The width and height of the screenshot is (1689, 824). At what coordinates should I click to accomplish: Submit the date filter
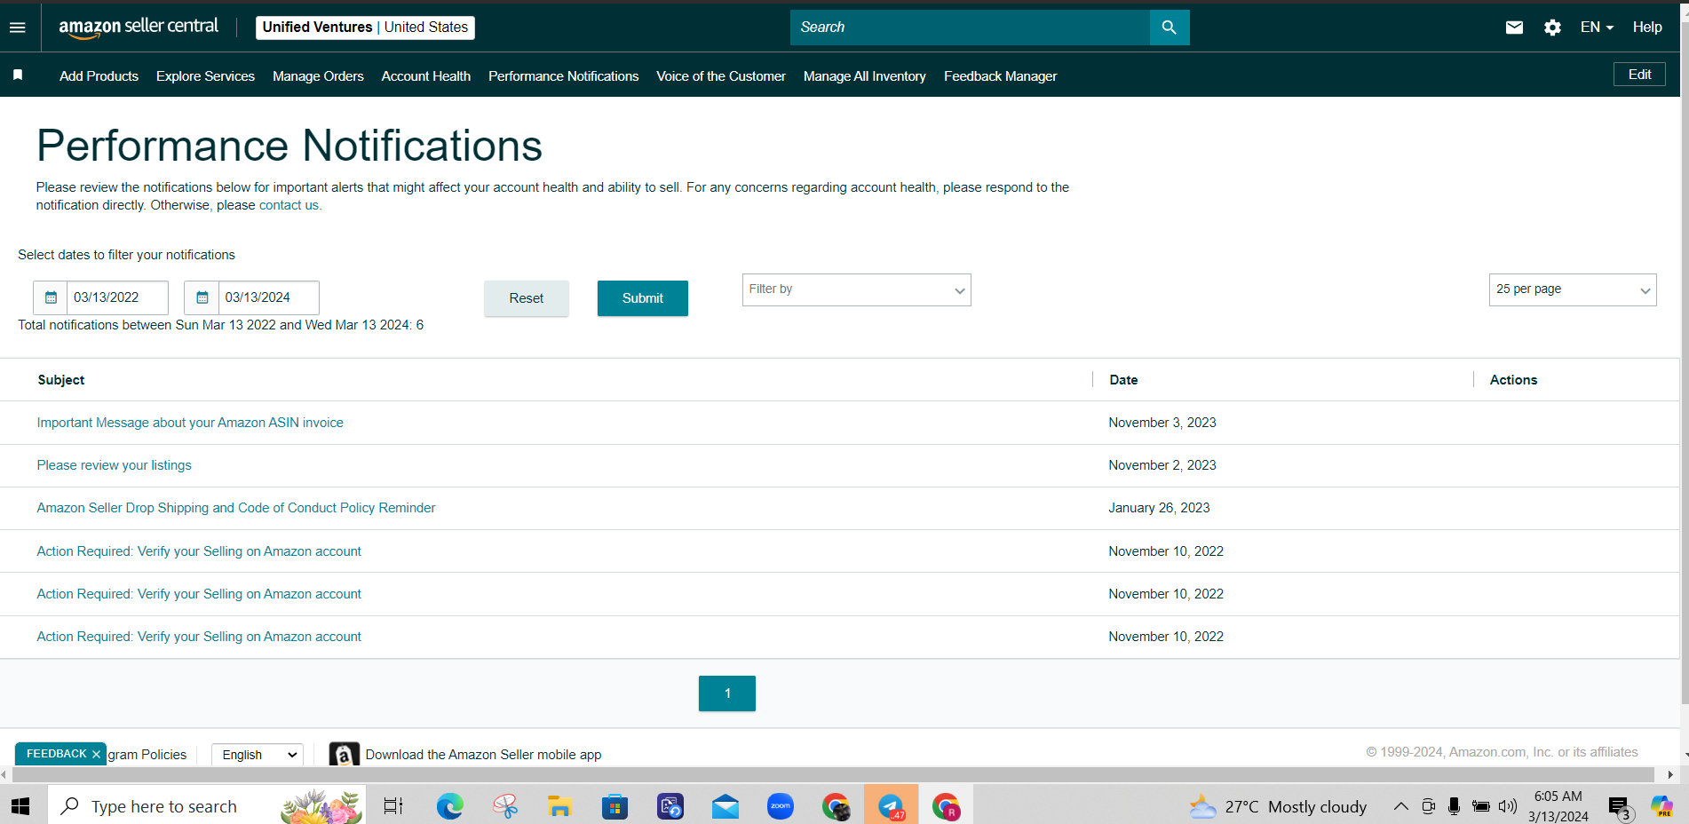pos(642,298)
